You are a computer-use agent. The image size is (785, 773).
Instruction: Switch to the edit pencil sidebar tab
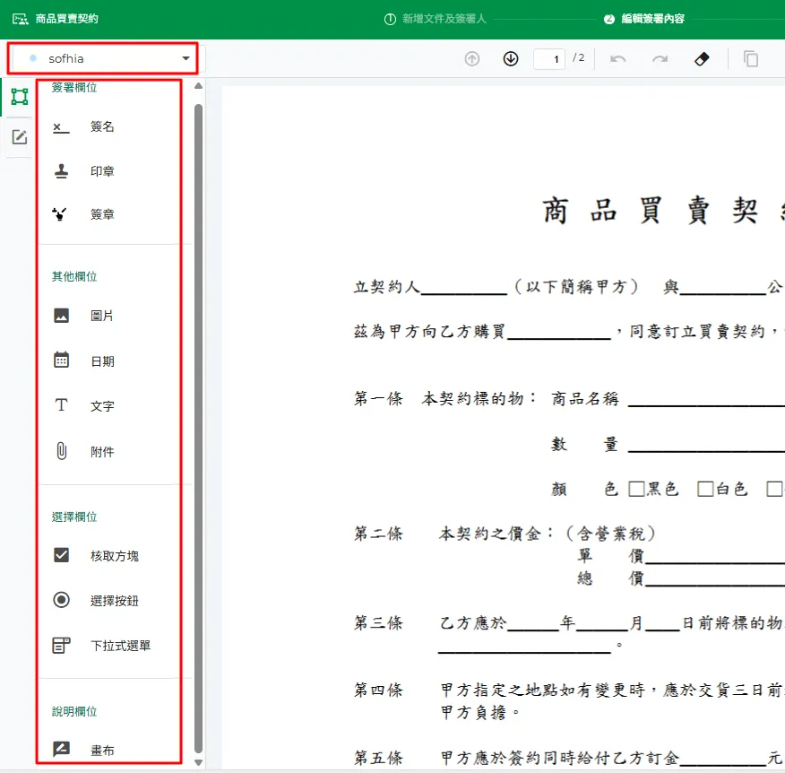(x=20, y=137)
